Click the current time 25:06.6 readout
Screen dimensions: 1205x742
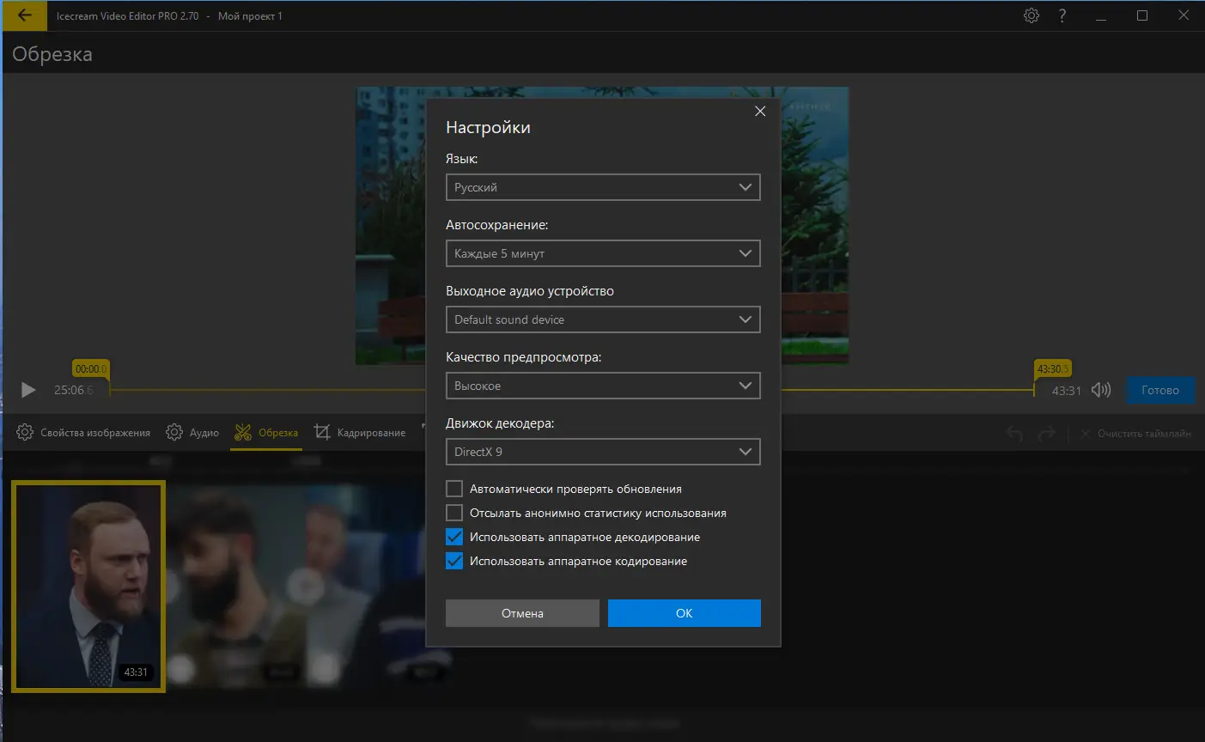(74, 390)
